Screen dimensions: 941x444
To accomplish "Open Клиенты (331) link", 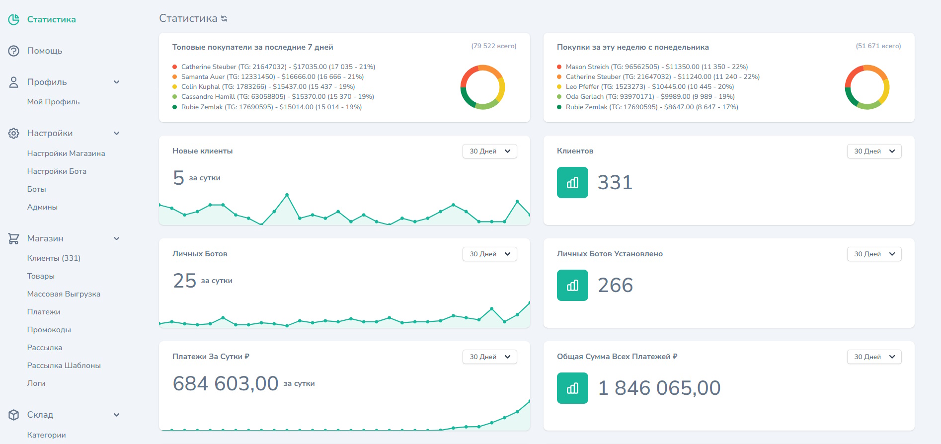I will pos(54,258).
